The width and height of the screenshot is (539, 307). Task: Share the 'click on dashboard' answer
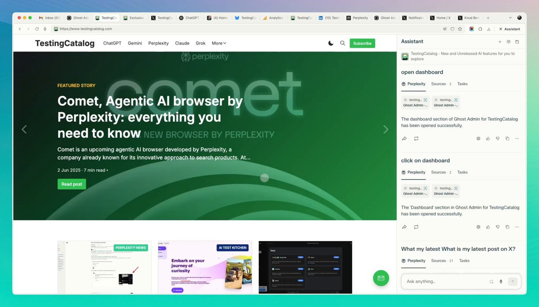(404, 227)
